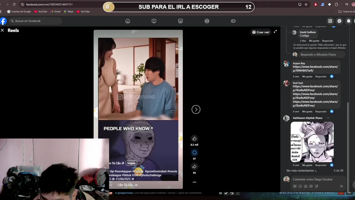Click Responder under Suzi Suzi's comment
The width and height of the screenshot is (355, 200).
(x=321, y=111)
